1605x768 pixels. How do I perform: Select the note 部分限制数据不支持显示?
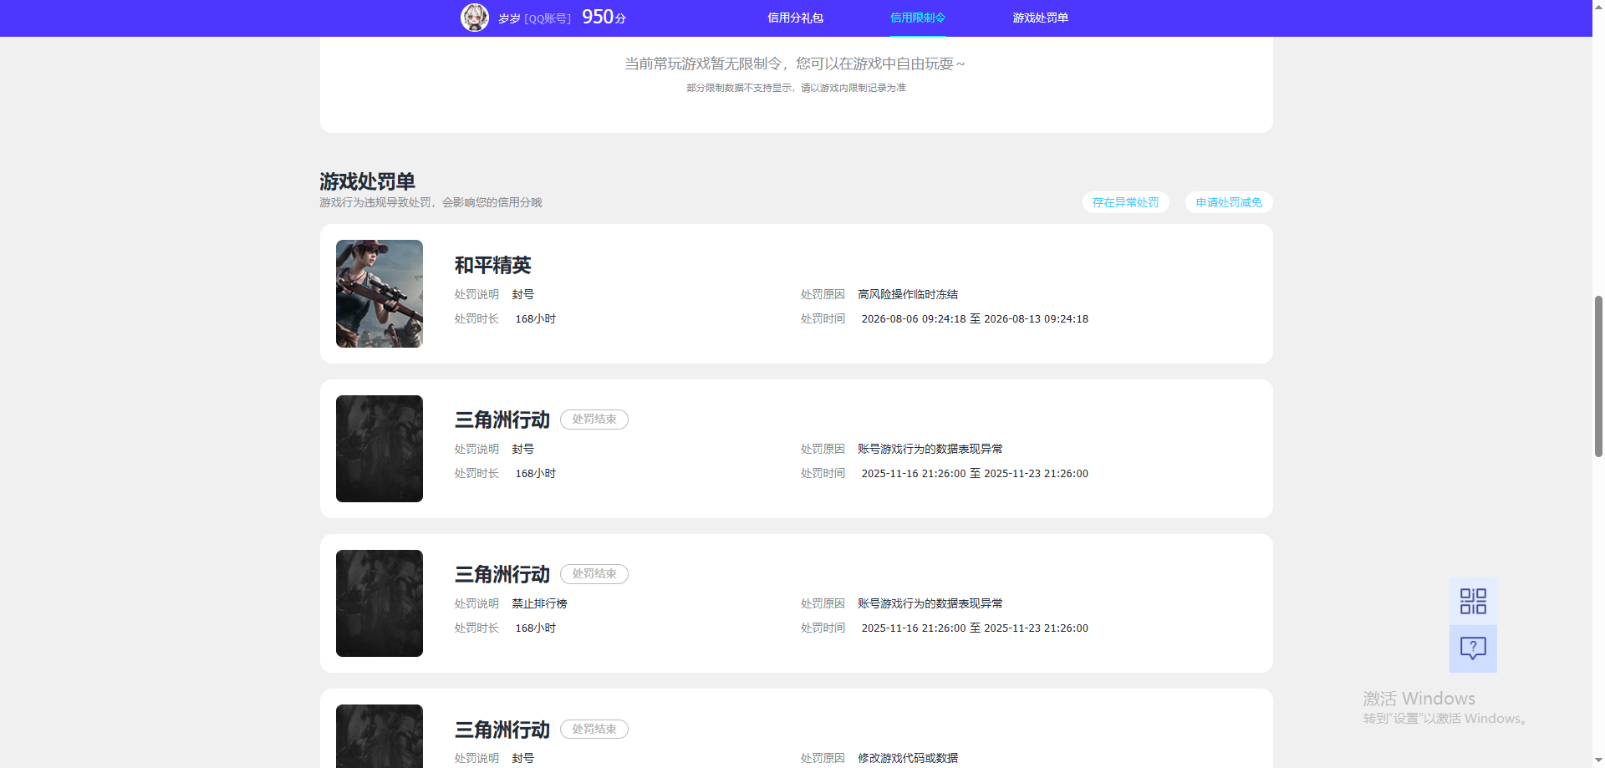click(796, 88)
